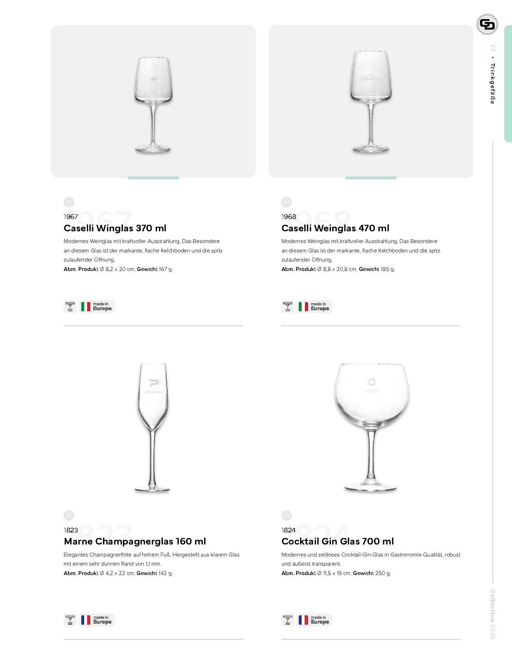Screen dimensions: 512x665
Task: Click the laser engraving icon under product 1823
Action: point(70,620)
